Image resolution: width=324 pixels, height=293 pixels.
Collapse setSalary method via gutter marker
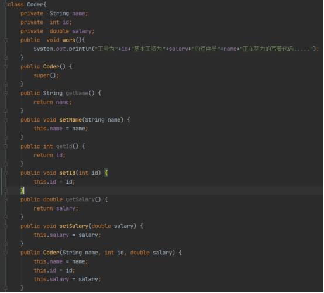tap(6, 226)
